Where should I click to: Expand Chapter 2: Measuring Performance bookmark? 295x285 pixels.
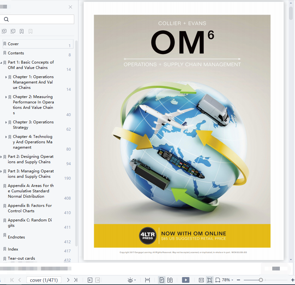click(x=6, y=97)
